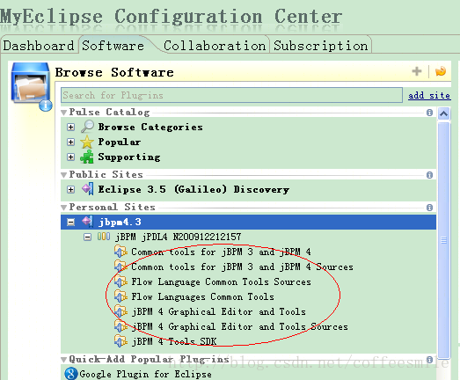Click the orange refresh arrow icon
Viewport: 460px width, 380px height.
(x=441, y=71)
